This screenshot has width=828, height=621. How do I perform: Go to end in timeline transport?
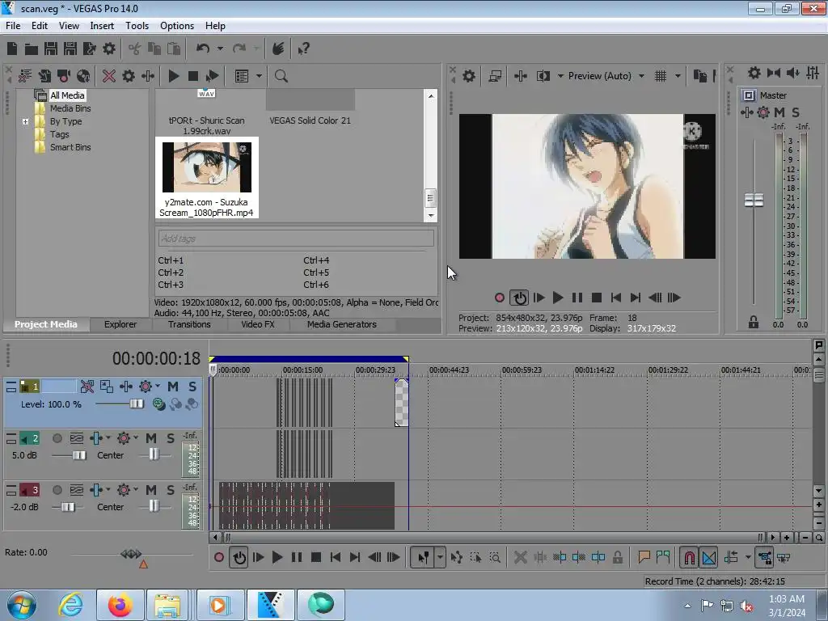click(x=355, y=558)
